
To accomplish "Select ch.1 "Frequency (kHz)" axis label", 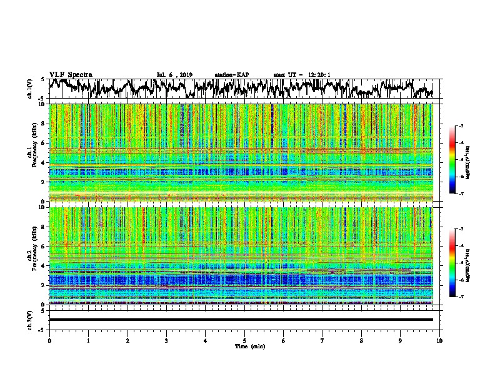I will [34, 145].
